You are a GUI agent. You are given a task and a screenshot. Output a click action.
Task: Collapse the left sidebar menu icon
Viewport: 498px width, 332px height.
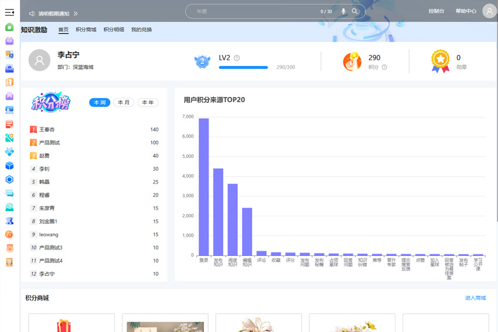click(x=9, y=12)
